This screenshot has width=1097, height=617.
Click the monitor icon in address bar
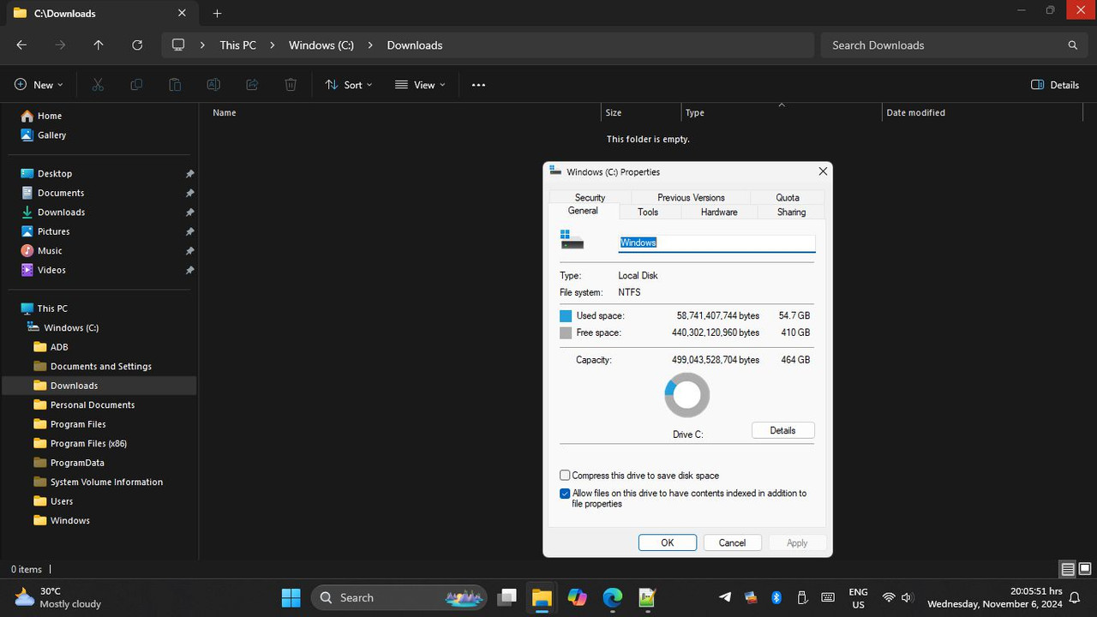click(x=178, y=45)
